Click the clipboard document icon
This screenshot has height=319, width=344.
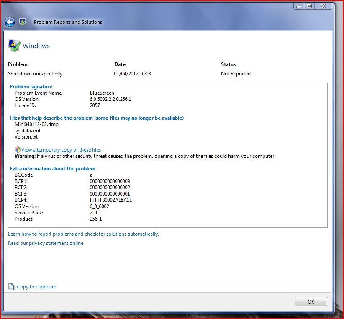click(x=11, y=287)
